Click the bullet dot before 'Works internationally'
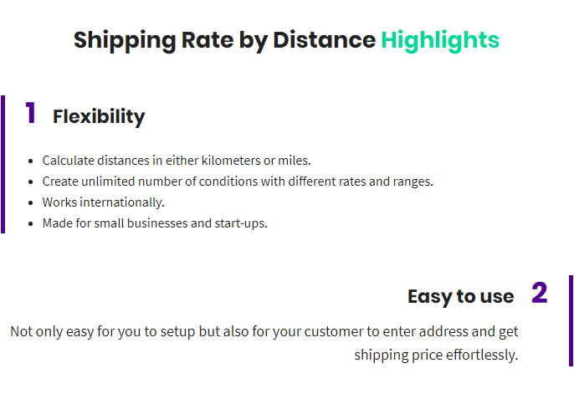The width and height of the screenshot is (574, 399). (x=30, y=202)
